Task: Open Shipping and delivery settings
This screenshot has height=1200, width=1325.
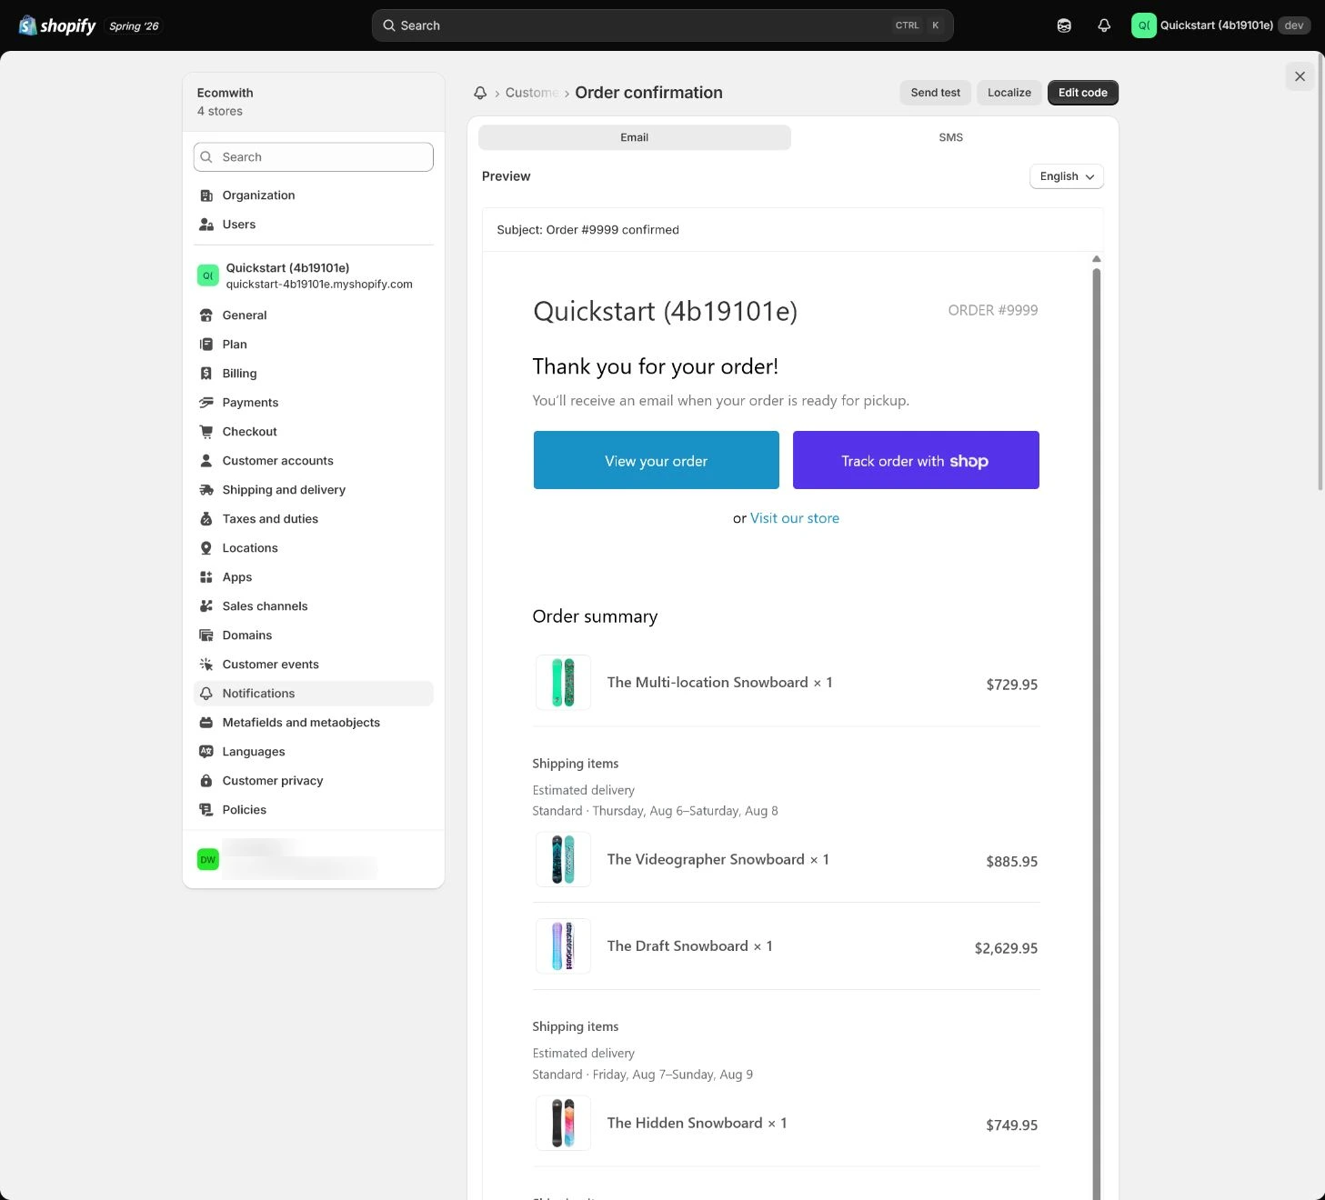Action: pos(313,490)
